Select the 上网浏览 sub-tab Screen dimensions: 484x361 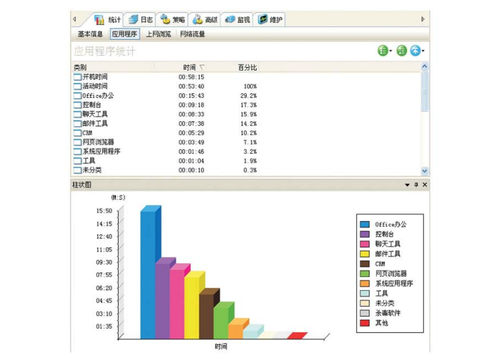point(158,34)
